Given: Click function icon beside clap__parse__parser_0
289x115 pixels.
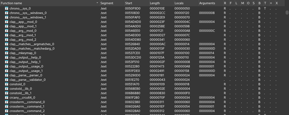Looking at the screenshot, I should pos(7,75).
